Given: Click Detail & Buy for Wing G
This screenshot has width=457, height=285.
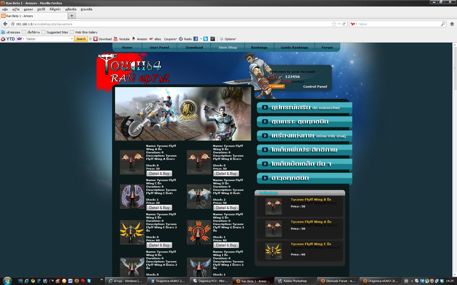Looking at the screenshot, I should [x=226, y=245].
